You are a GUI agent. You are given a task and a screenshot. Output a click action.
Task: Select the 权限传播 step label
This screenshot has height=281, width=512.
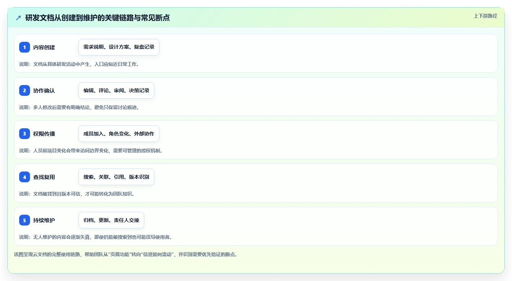click(x=44, y=134)
